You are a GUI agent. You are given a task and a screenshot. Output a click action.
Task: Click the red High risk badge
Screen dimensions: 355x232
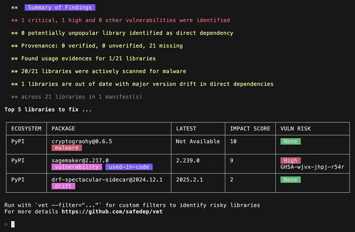click(x=291, y=161)
